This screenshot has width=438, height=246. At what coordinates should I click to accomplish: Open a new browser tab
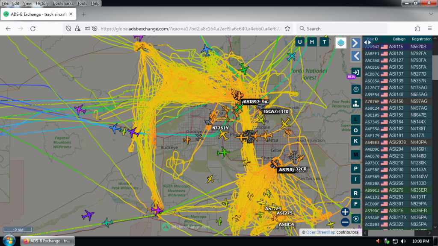pos(83,14)
